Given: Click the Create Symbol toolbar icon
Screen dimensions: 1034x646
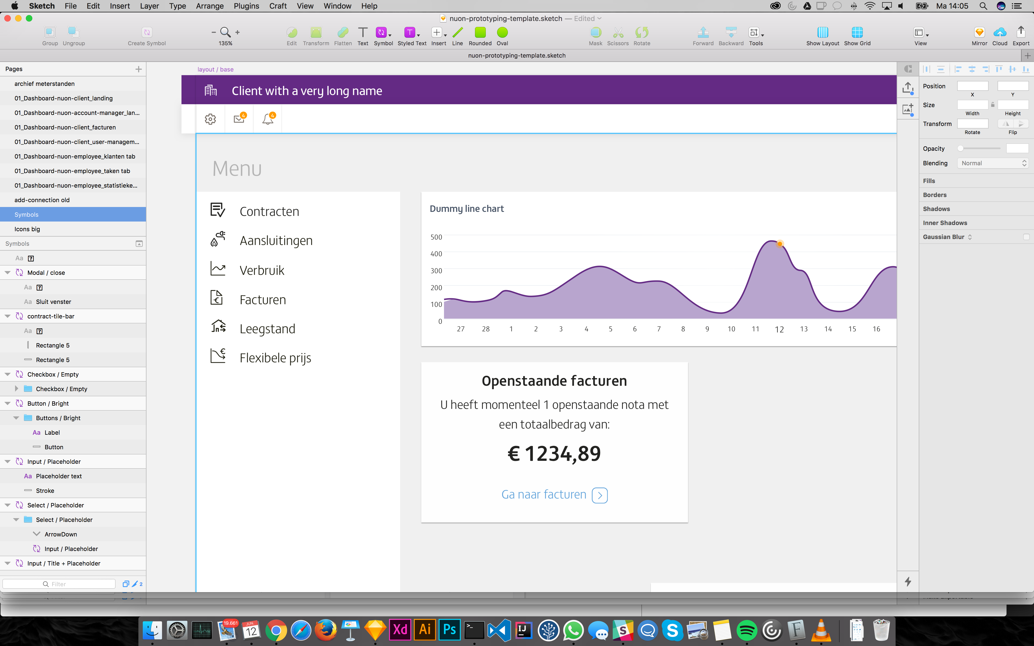Looking at the screenshot, I should click(x=146, y=33).
